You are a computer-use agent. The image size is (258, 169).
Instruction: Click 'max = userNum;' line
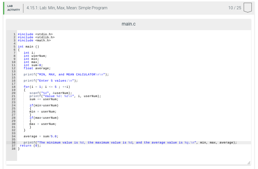[x=43, y=124]
